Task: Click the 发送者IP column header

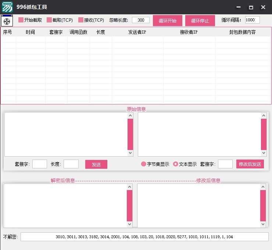Action: 137,32
